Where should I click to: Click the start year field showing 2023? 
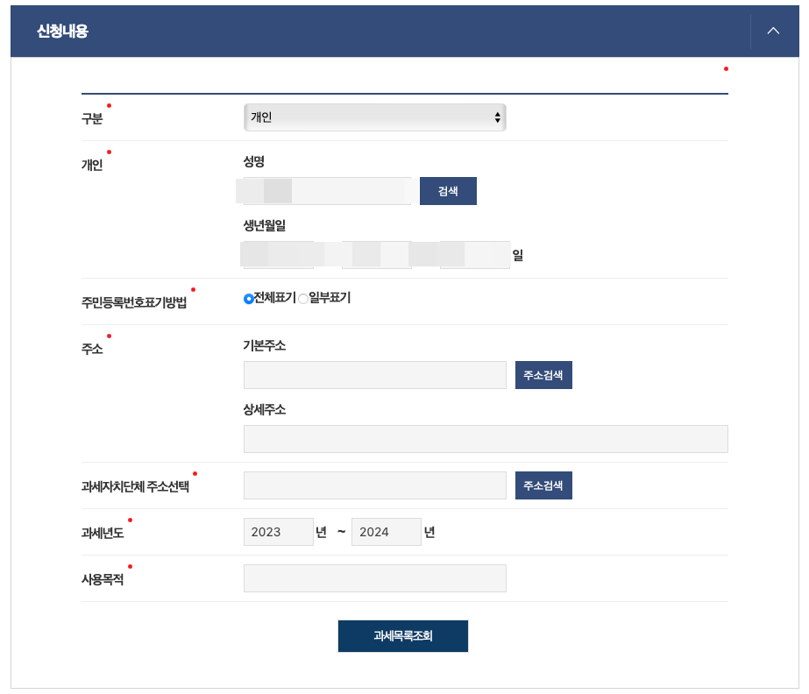[x=278, y=532]
